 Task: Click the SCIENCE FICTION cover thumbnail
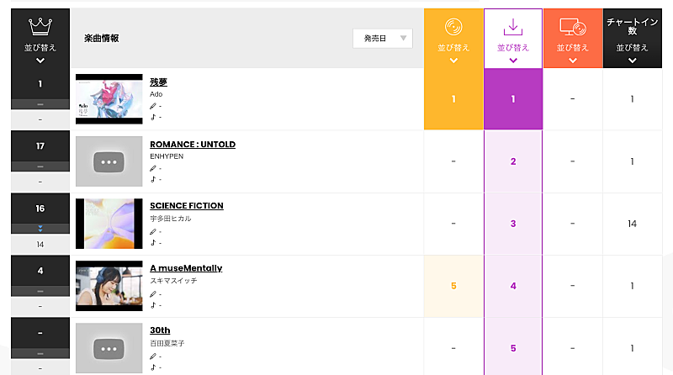tap(109, 224)
